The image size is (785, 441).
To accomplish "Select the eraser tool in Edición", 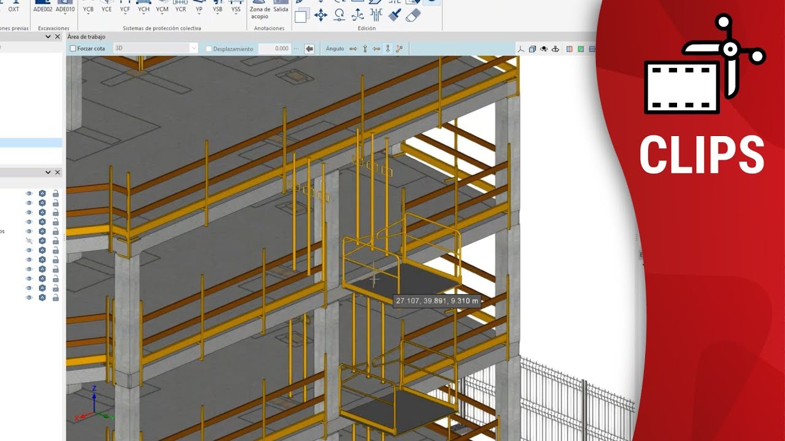I will [413, 15].
